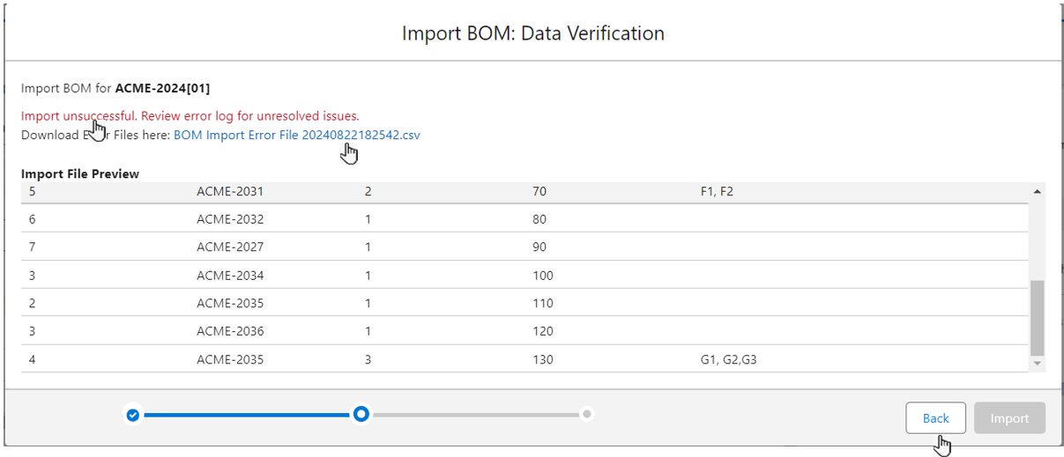Click the Import File Preview heading
Screen dimensions: 1064x457
tap(80, 174)
